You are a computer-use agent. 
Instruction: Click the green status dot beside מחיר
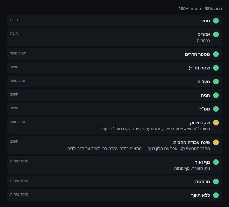pos(216,21)
